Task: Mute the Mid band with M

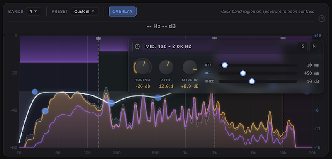Action: [x=314, y=46]
